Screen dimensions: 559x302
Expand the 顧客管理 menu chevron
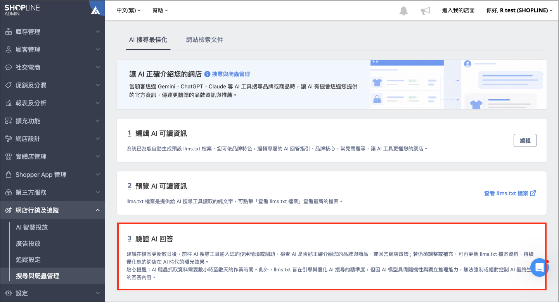(98, 50)
